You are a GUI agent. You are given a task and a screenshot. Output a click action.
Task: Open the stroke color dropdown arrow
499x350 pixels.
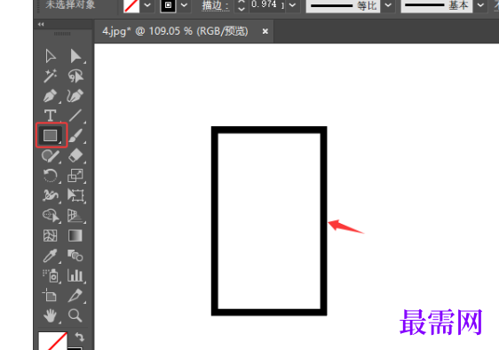pos(184,5)
